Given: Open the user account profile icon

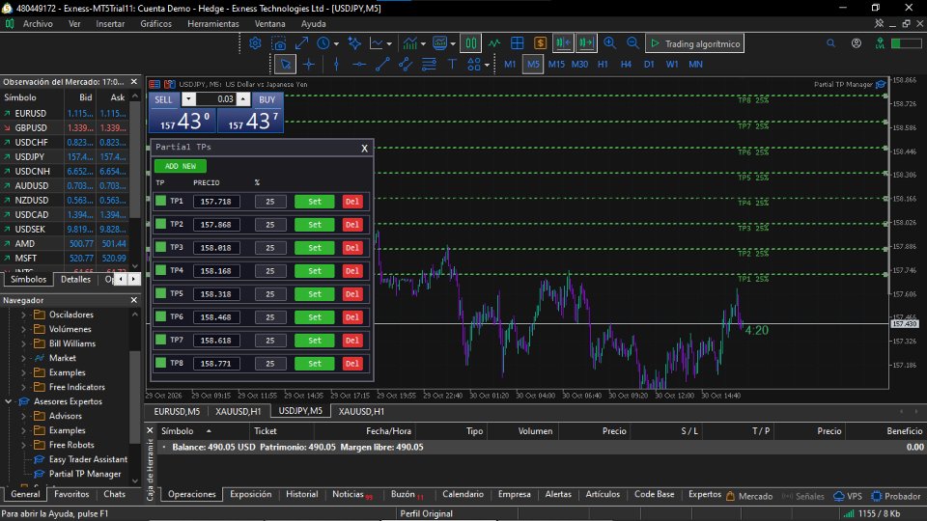Looking at the screenshot, I should click(857, 43).
